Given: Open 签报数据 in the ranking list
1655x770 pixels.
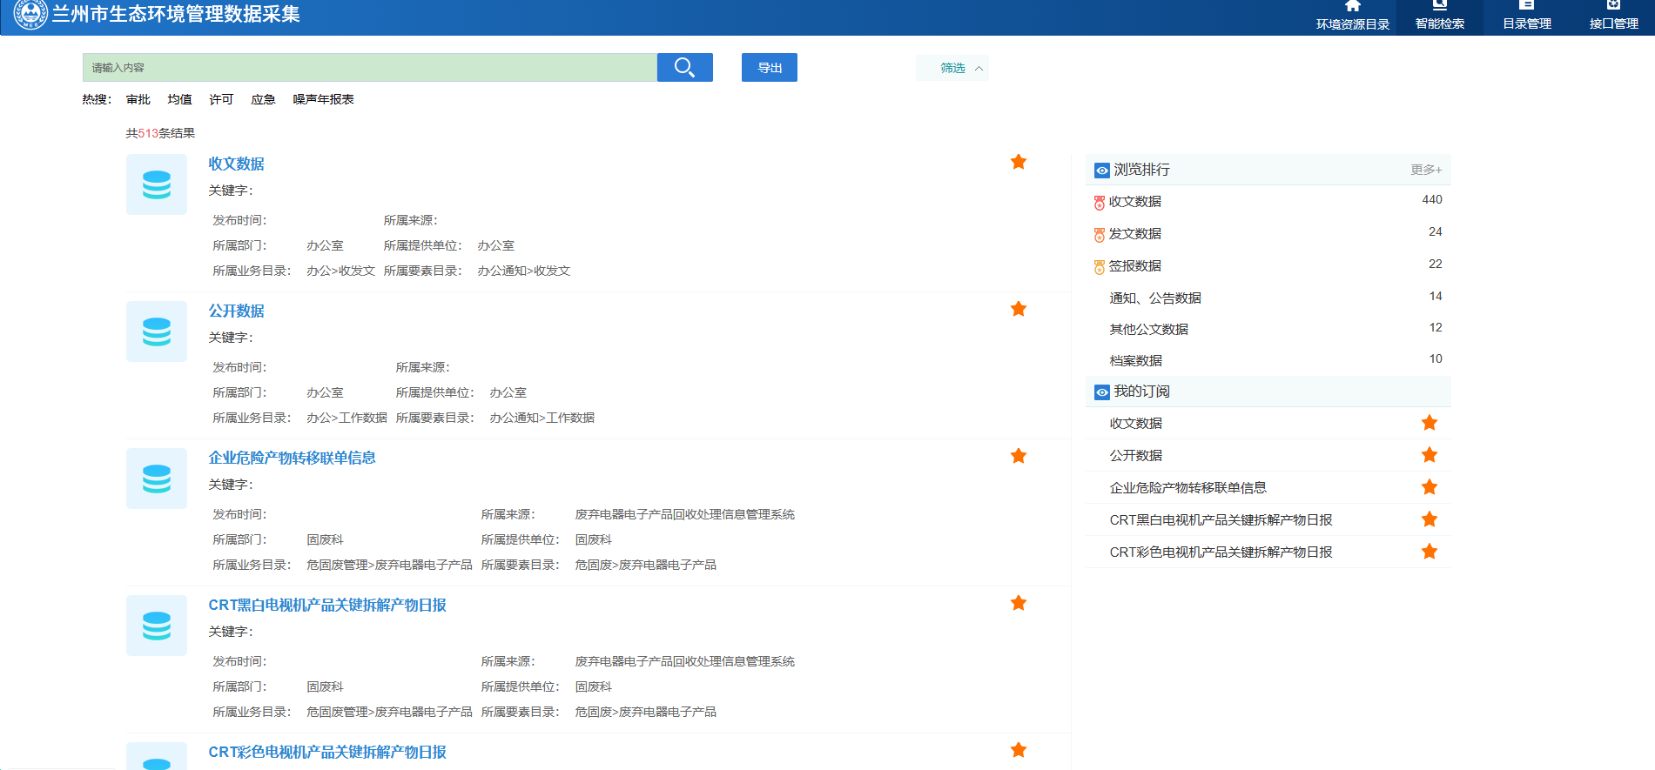Looking at the screenshot, I should [x=1135, y=265].
